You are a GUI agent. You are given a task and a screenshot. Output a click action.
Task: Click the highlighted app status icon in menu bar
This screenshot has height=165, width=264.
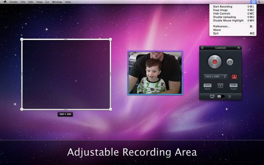pyautogui.click(x=253, y=2)
